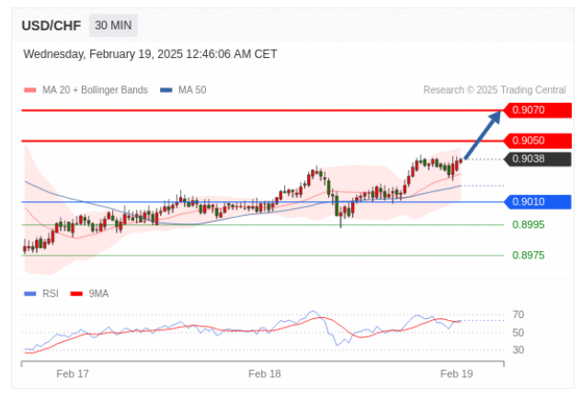Click the Feb 19 date axis label
Screen dimensions: 582x400
coord(456,374)
